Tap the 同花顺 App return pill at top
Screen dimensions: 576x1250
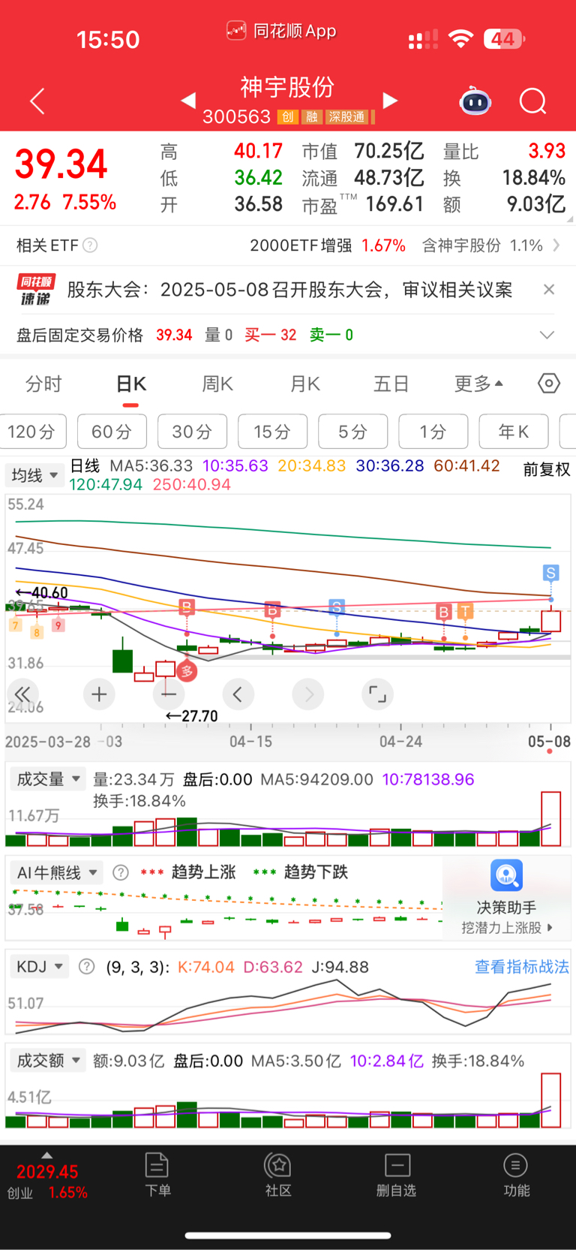(281, 31)
